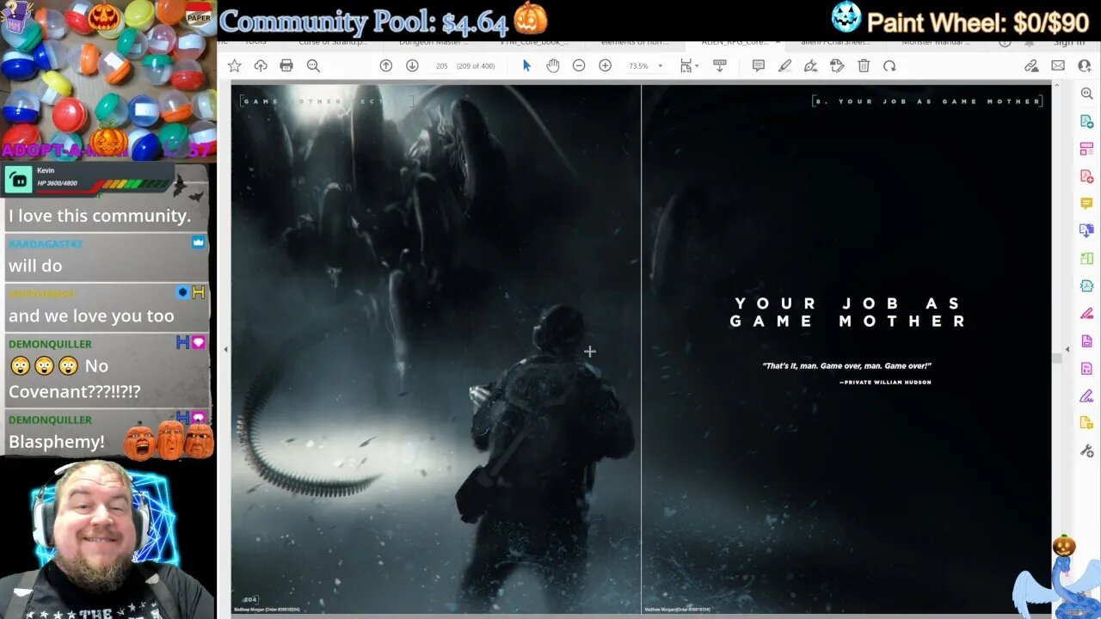Open the teal Compress PDF sidebar tool
Image resolution: width=1101 pixels, height=619 pixels.
coord(1087,285)
